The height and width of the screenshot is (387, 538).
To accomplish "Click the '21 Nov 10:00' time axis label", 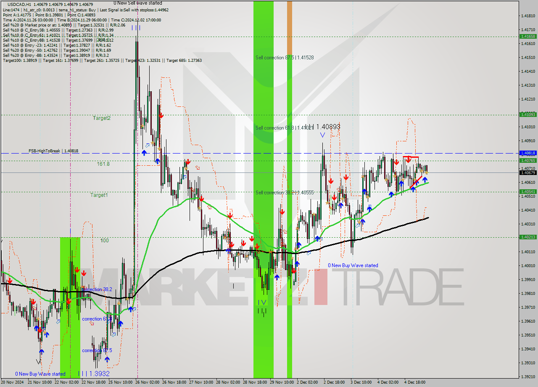I will click(x=40, y=382).
